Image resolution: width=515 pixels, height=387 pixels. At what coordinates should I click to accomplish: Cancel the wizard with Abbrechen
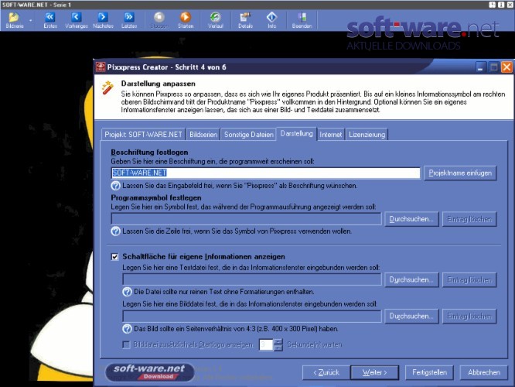(484, 372)
